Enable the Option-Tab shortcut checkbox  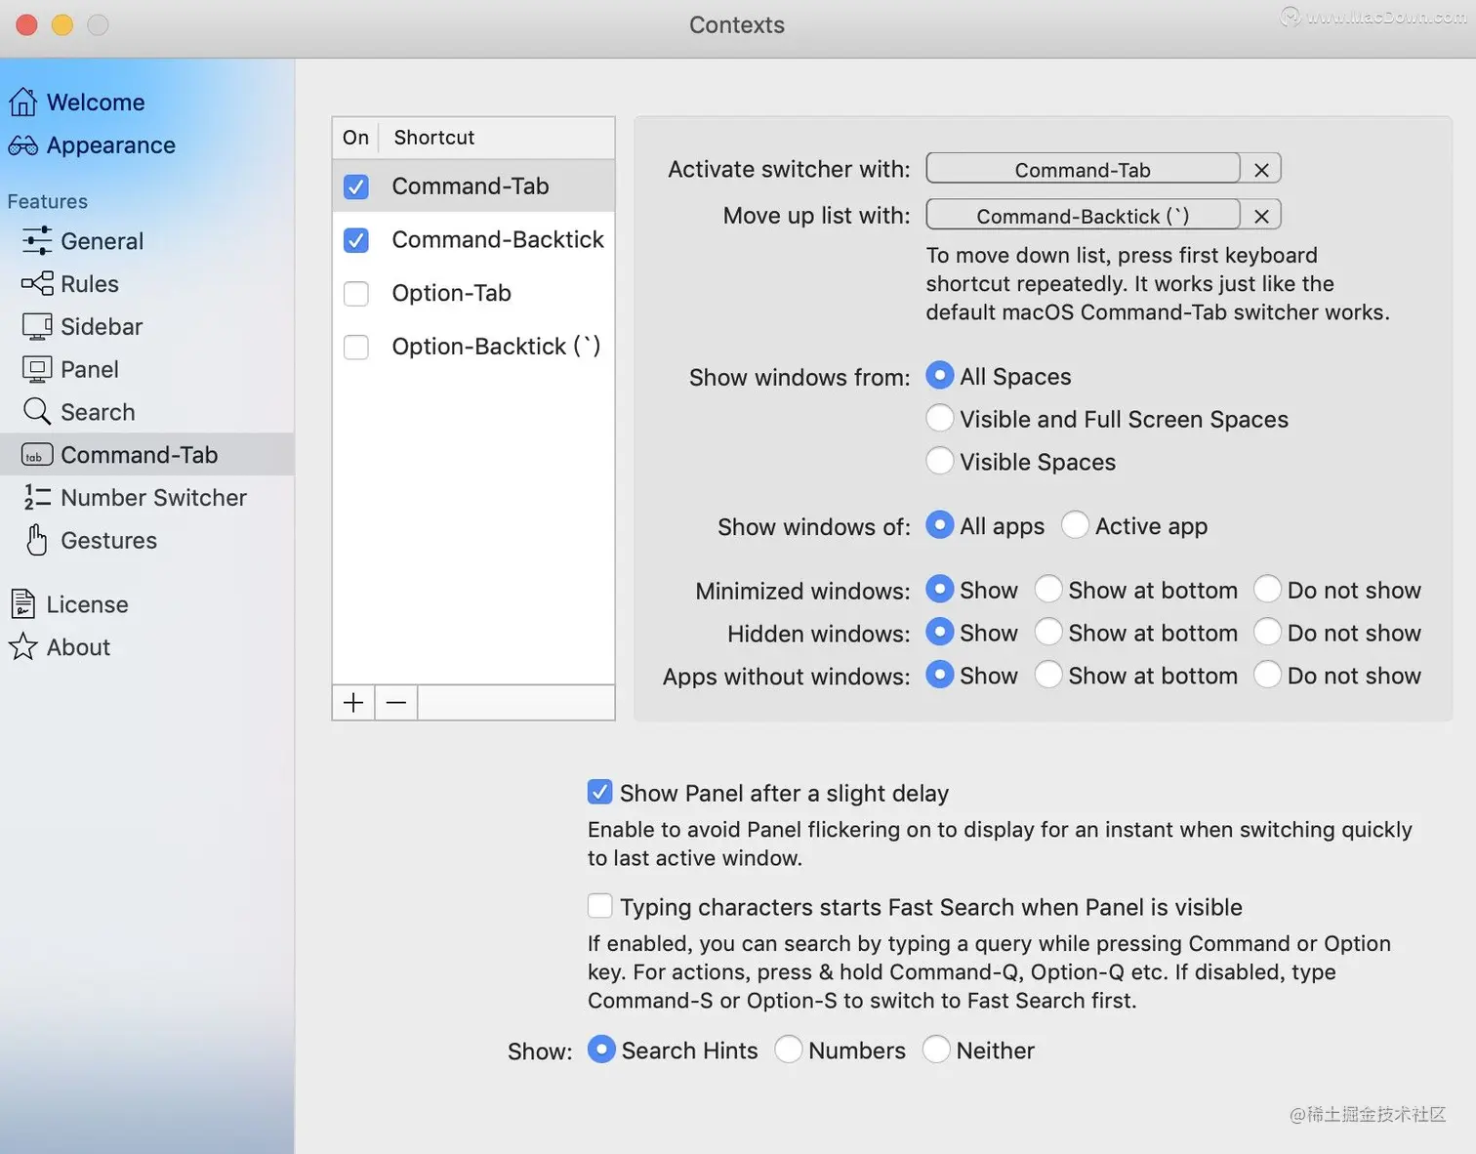click(x=356, y=294)
